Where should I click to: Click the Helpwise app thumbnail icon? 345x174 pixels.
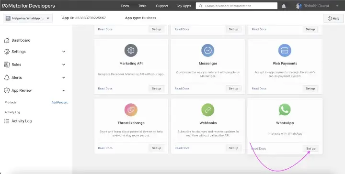8,18
